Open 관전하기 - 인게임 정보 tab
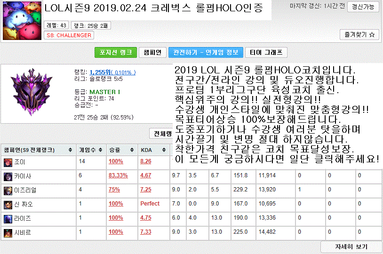This screenshot has height=254, width=383. [x=206, y=53]
